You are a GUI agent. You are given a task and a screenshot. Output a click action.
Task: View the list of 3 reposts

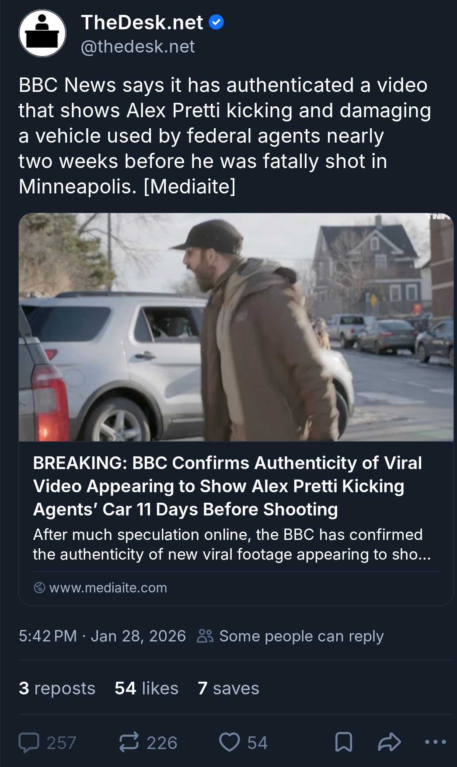coord(57,688)
